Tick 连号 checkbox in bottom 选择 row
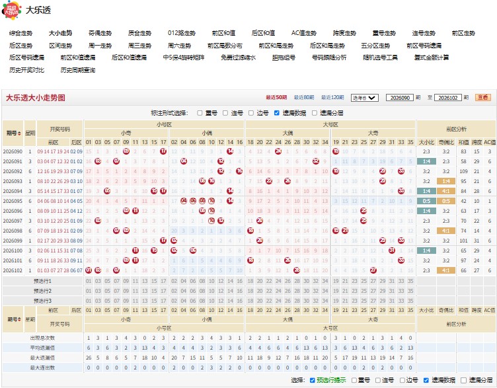Screen dimensions: 497x388 point(378,380)
